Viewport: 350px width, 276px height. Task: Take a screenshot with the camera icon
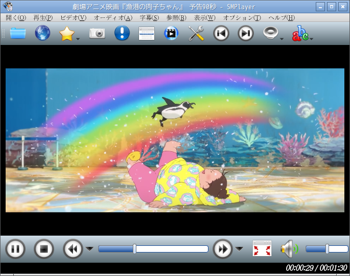click(97, 34)
